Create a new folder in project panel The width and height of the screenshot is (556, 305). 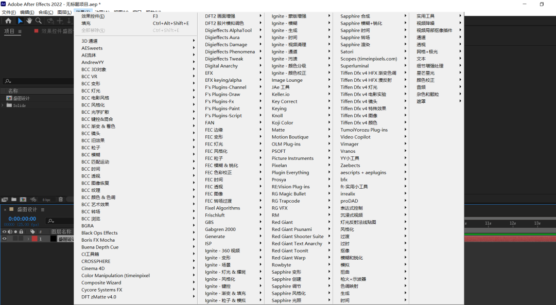14,200
